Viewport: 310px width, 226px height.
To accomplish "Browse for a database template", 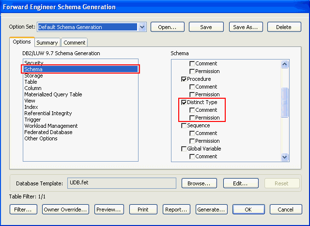I will 199,183.
